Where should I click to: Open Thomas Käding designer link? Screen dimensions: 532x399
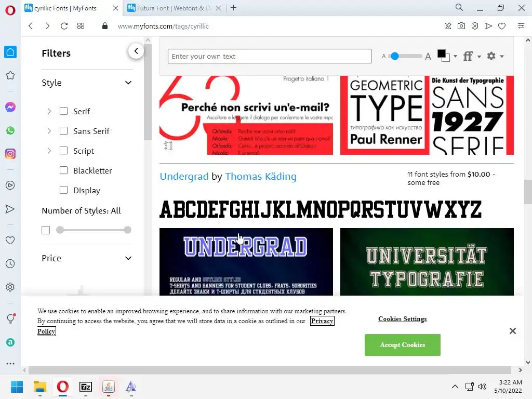(261, 177)
